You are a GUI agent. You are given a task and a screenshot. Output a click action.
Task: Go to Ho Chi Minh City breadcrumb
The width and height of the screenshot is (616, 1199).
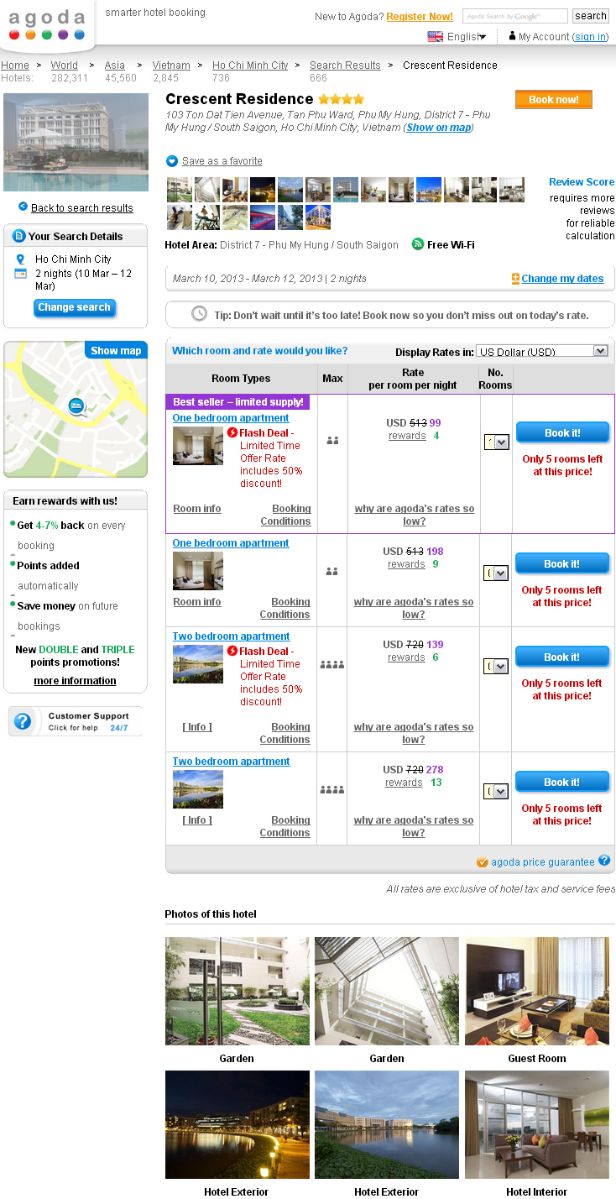(x=250, y=65)
